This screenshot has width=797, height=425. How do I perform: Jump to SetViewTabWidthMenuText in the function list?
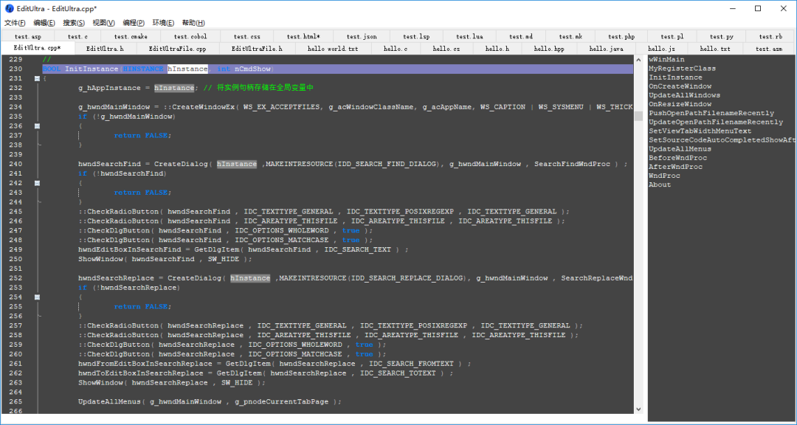click(x=700, y=131)
